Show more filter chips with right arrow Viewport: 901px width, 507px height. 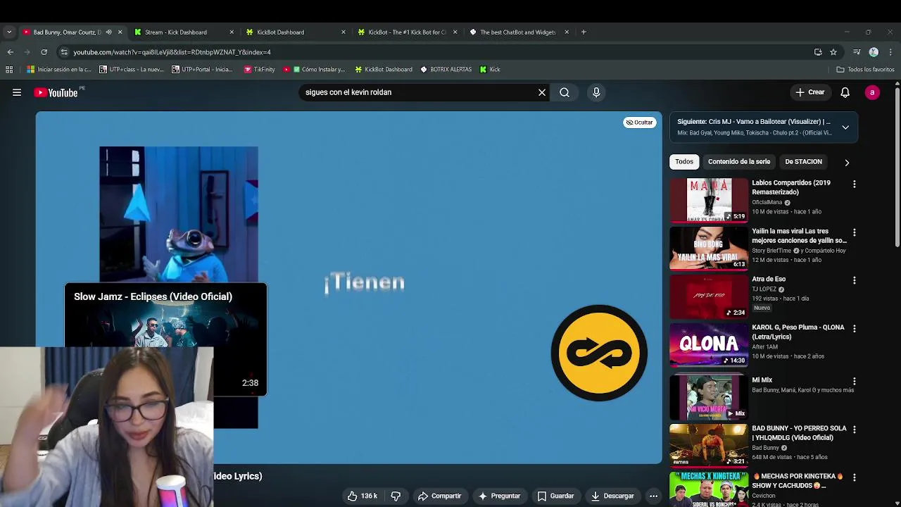coord(847,163)
